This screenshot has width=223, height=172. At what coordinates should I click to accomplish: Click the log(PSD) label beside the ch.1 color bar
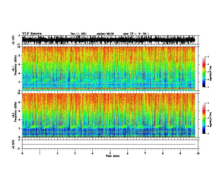pos(211,73)
